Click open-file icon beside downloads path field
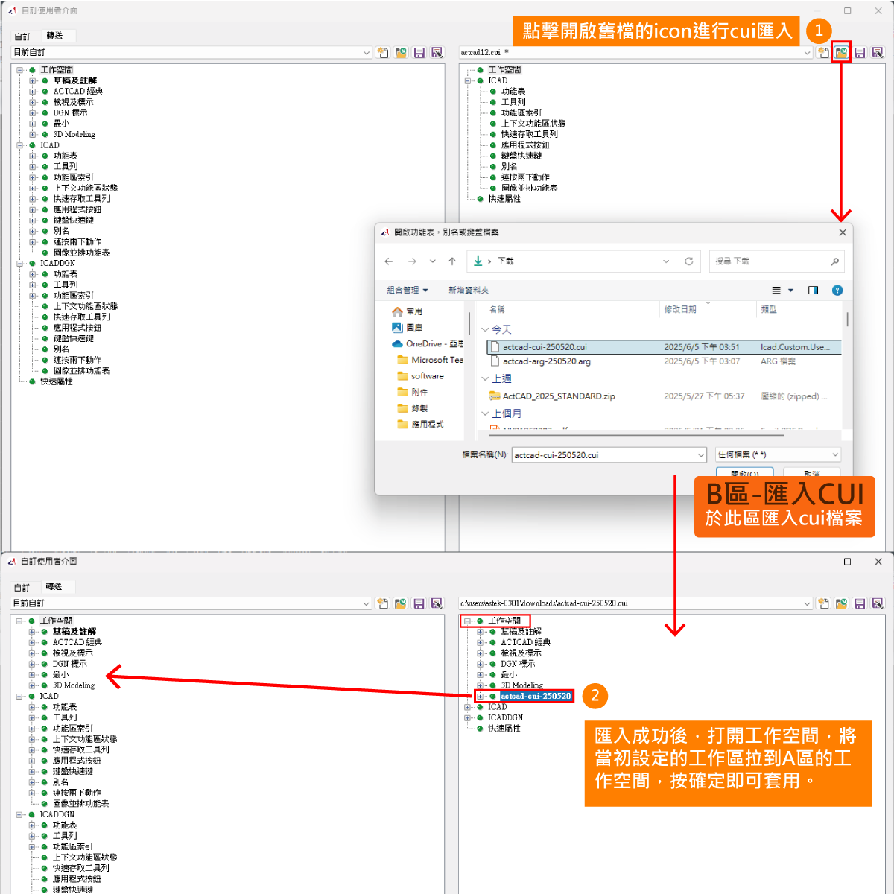This screenshot has height=894, width=894. [841, 603]
